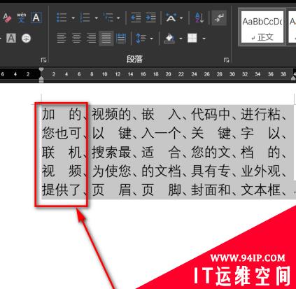Click the text "代码中" in document
Viewport: 296px width, 289px height.
(x=211, y=115)
